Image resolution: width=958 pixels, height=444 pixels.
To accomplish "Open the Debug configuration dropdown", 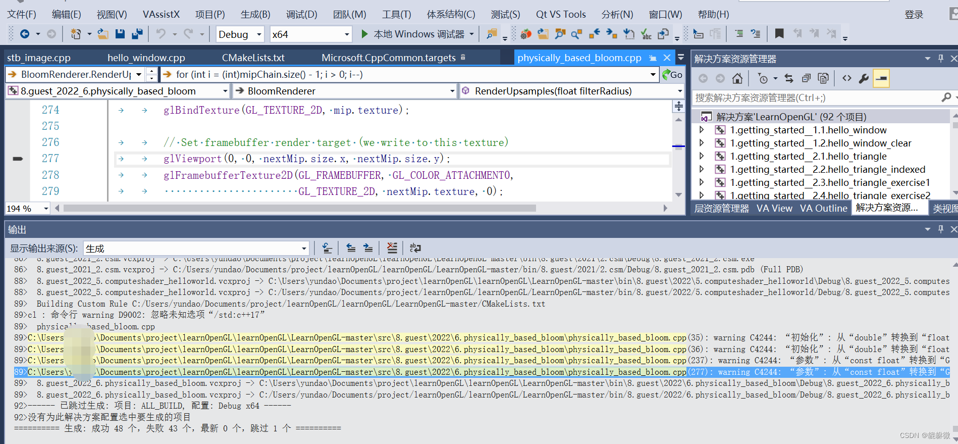I will 240,34.
